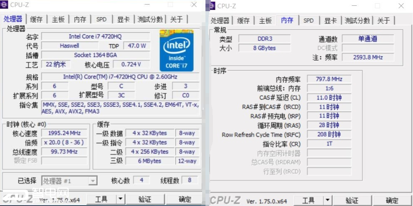Click the name field Intel Core i7 4720HQ
The image size is (413, 206).
[x=95, y=36]
